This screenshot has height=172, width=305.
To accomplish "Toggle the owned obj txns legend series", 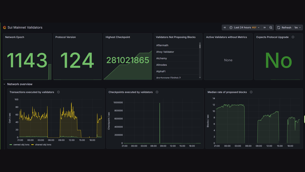I will (x=19, y=145).
